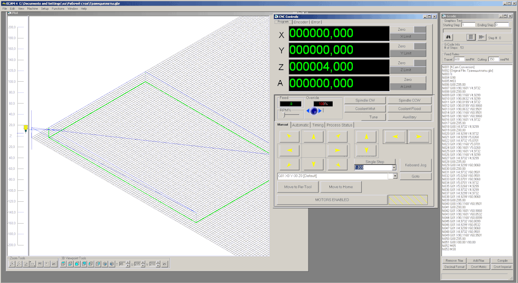The width and height of the screenshot is (518, 283).
Task: Zero the X axis readout
Action: click(x=402, y=30)
